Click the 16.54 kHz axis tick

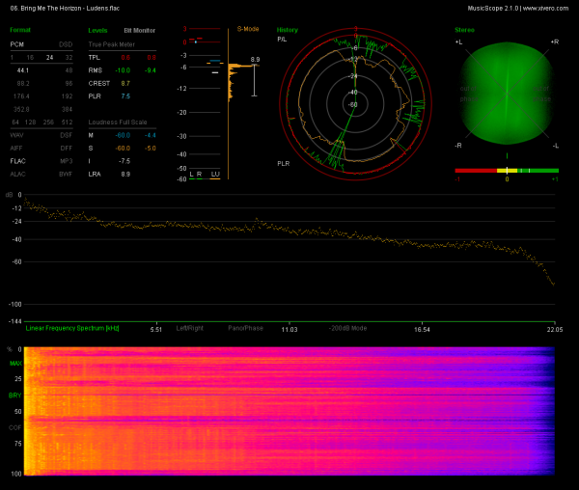click(x=422, y=330)
